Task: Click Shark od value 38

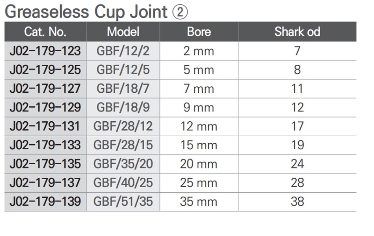Action: pos(297,201)
